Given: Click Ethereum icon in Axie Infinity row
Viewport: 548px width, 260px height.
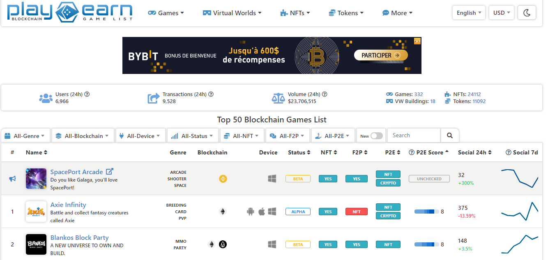Looking at the screenshot, I should pyautogui.click(x=223, y=212).
